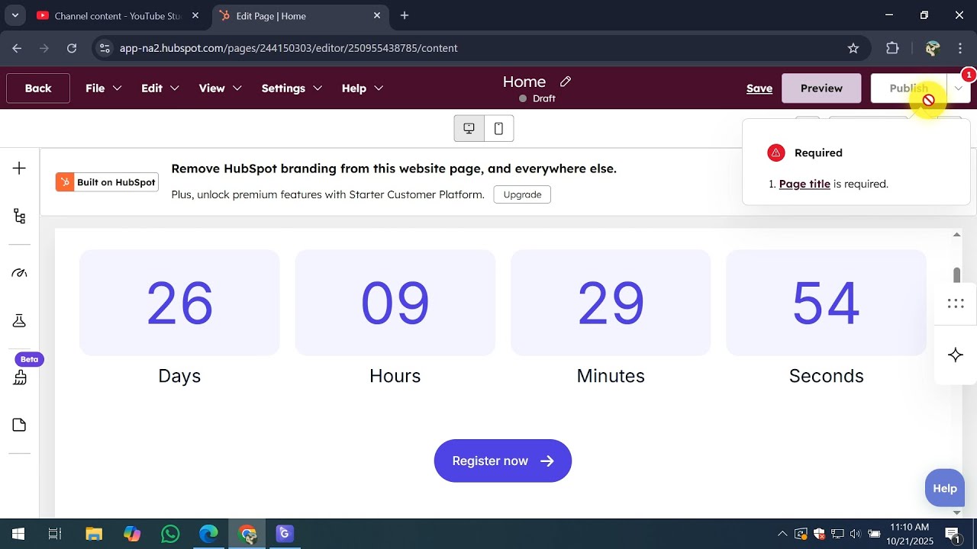Open Microsoft Edge from taskbar
The image size is (977, 549).
coord(208,534)
